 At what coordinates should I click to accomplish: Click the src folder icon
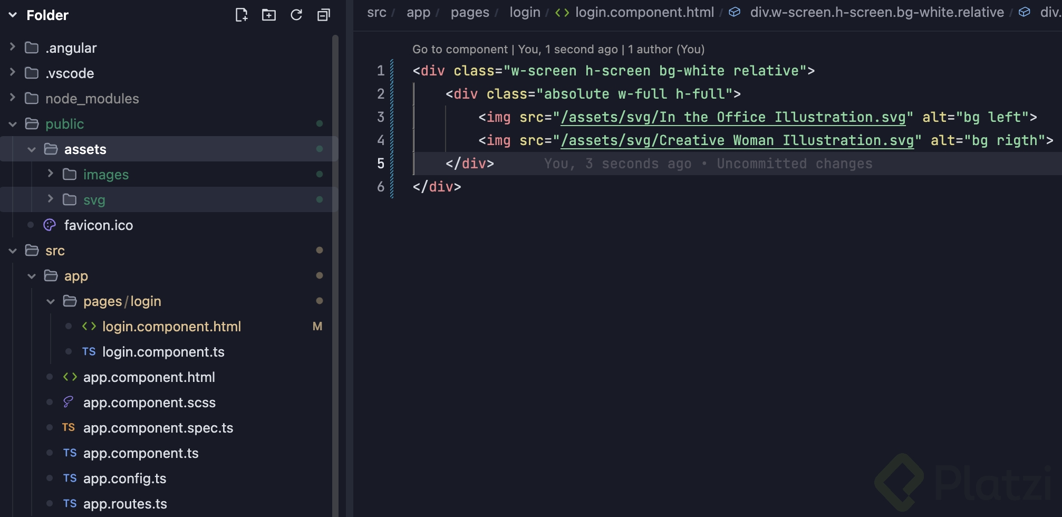click(32, 250)
